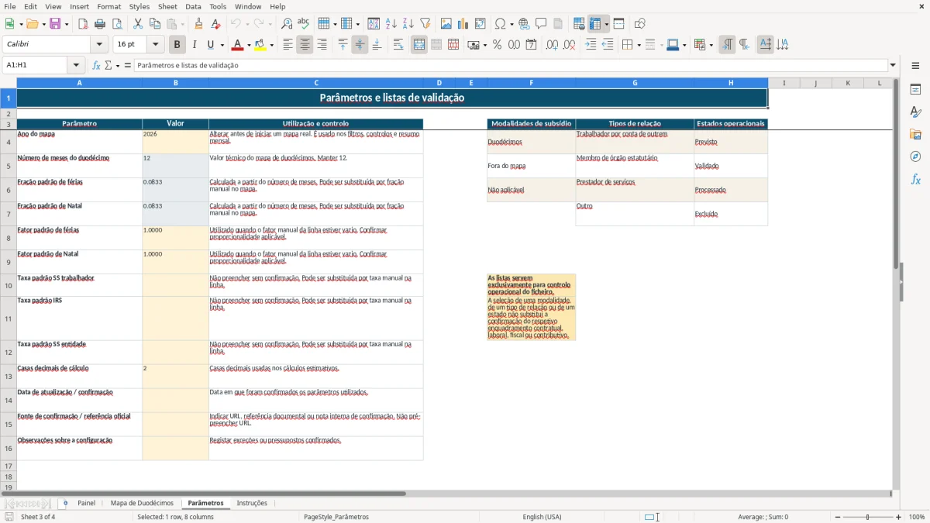Insert an image
Screen dimensions: 930x523
pos(446,24)
